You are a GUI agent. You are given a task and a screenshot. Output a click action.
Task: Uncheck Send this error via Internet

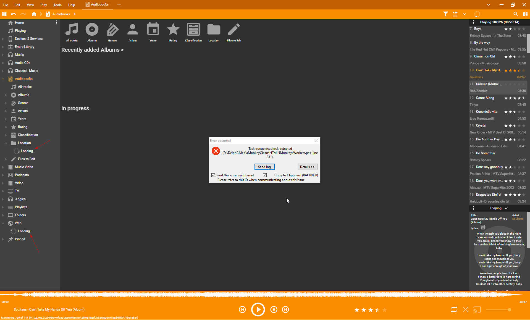coord(213,175)
